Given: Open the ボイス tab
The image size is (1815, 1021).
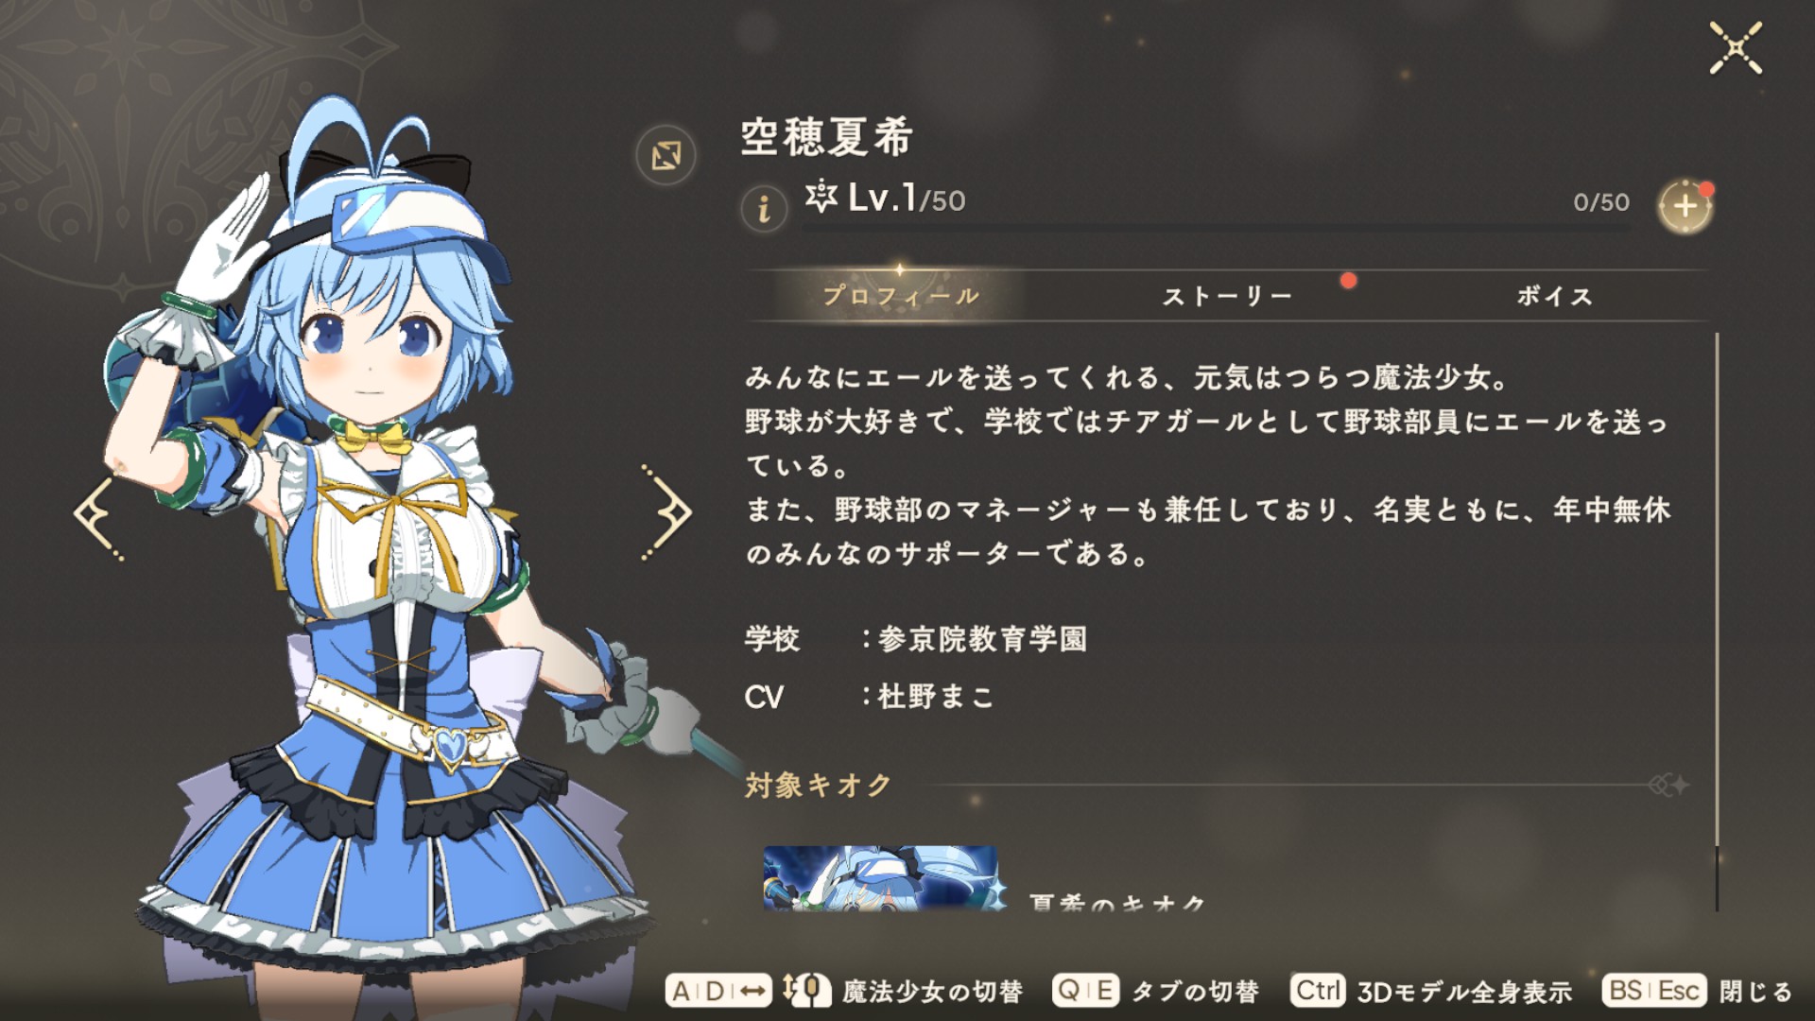Looking at the screenshot, I should [x=1555, y=296].
